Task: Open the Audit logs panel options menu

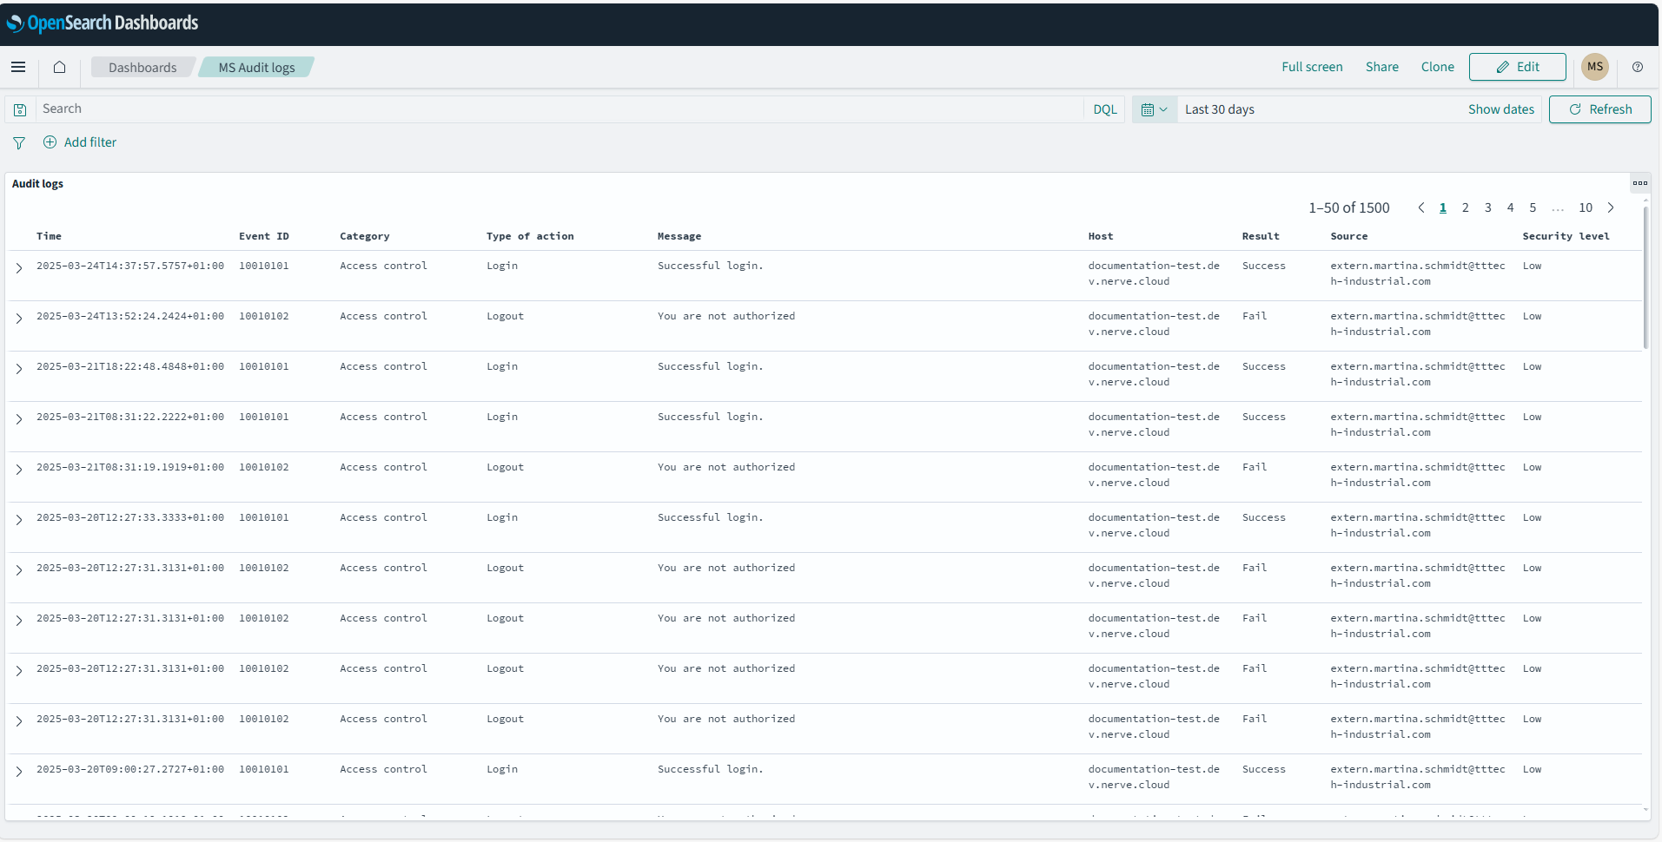Action: click(1640, 183)
